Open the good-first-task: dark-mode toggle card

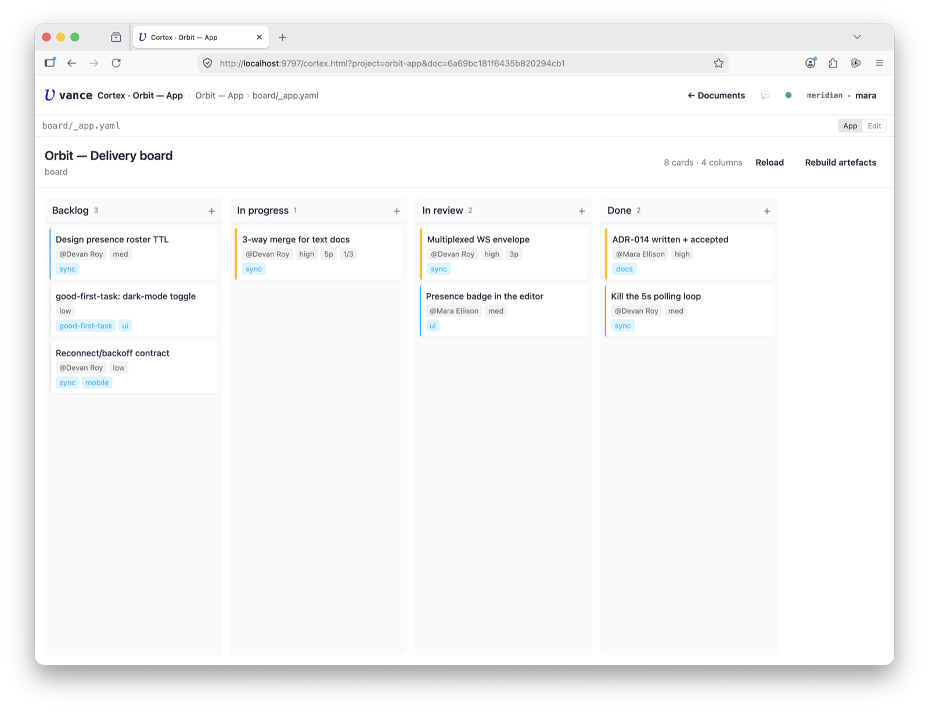coord(134,311)
